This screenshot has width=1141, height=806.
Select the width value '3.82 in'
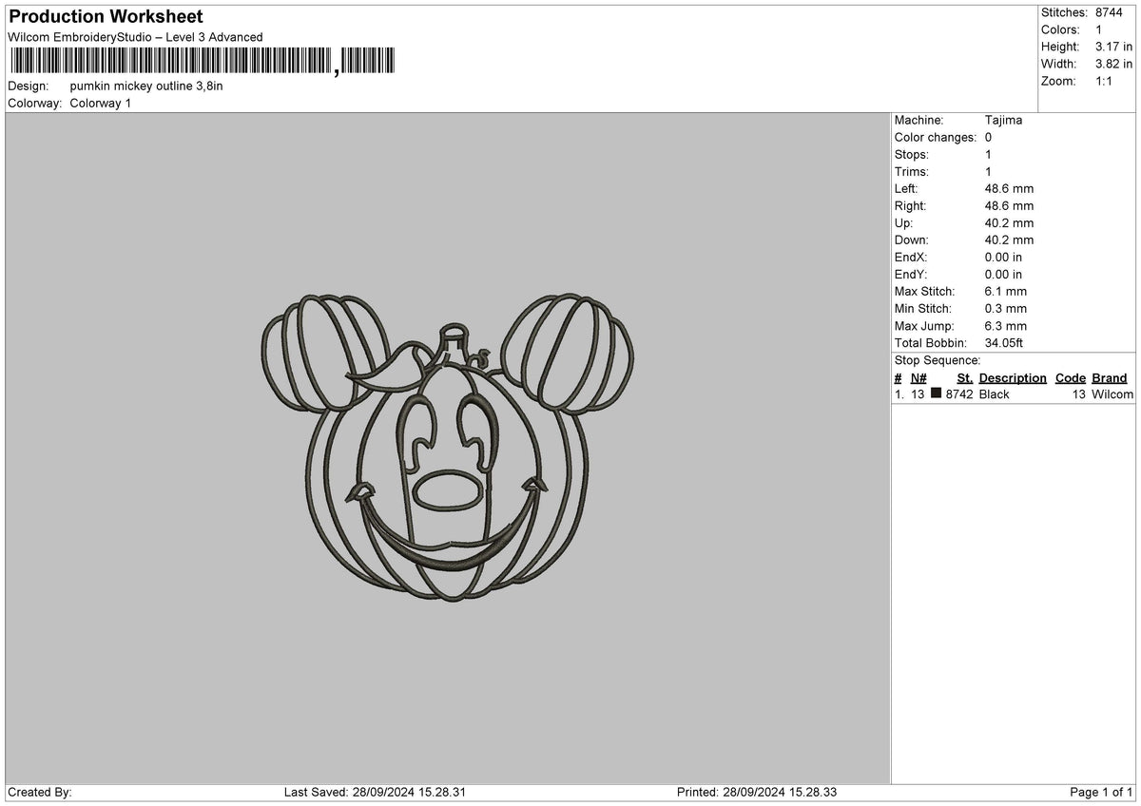(x=1114, y=64)
